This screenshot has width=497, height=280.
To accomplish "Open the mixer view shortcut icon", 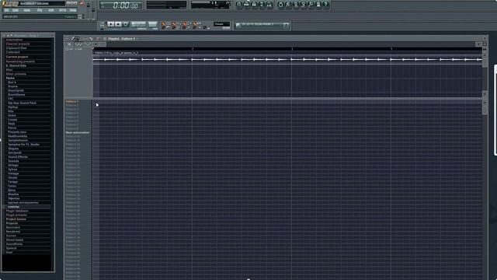I will pyautogui.click(x=269, y=5).
